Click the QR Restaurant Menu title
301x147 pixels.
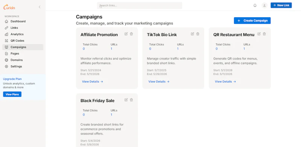coord(234,34)
